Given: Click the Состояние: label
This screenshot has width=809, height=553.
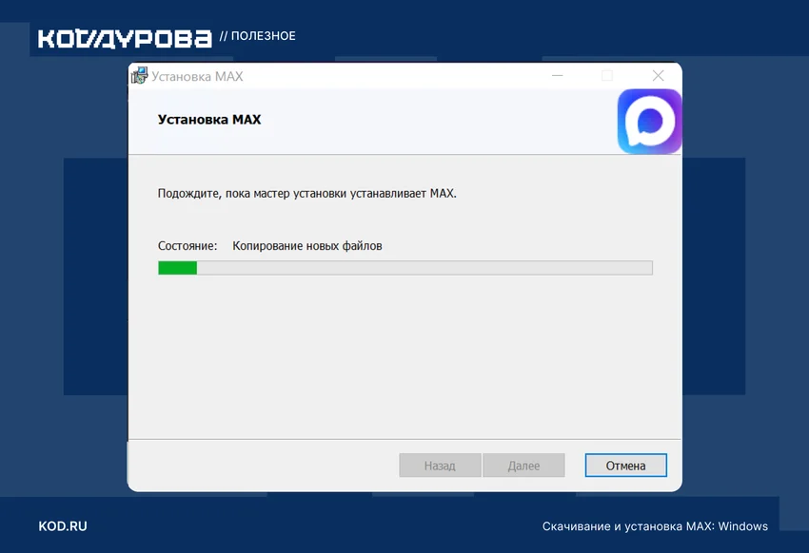Looking at the screenshot, I should [187, 246].
